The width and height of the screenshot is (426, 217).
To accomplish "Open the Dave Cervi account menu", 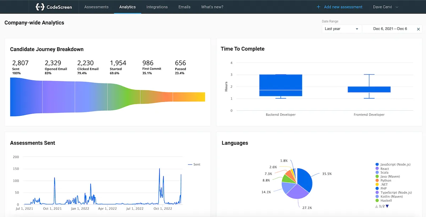I will click(386, 7).
